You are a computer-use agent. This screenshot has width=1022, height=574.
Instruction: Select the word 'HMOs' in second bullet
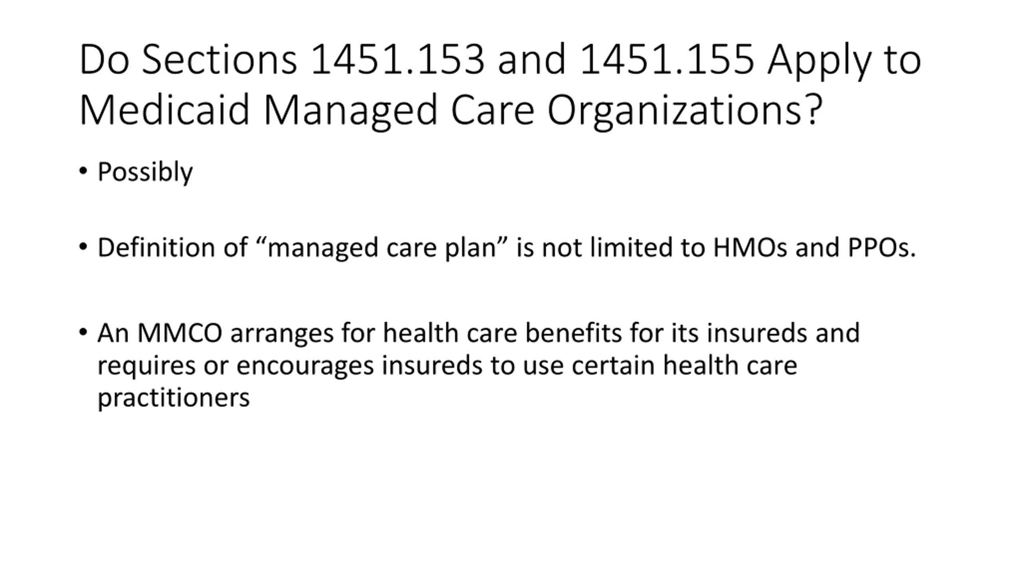click(750, 248)
